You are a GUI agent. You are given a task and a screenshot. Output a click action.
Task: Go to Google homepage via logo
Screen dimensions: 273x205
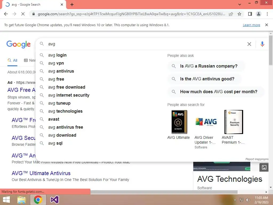18,44
